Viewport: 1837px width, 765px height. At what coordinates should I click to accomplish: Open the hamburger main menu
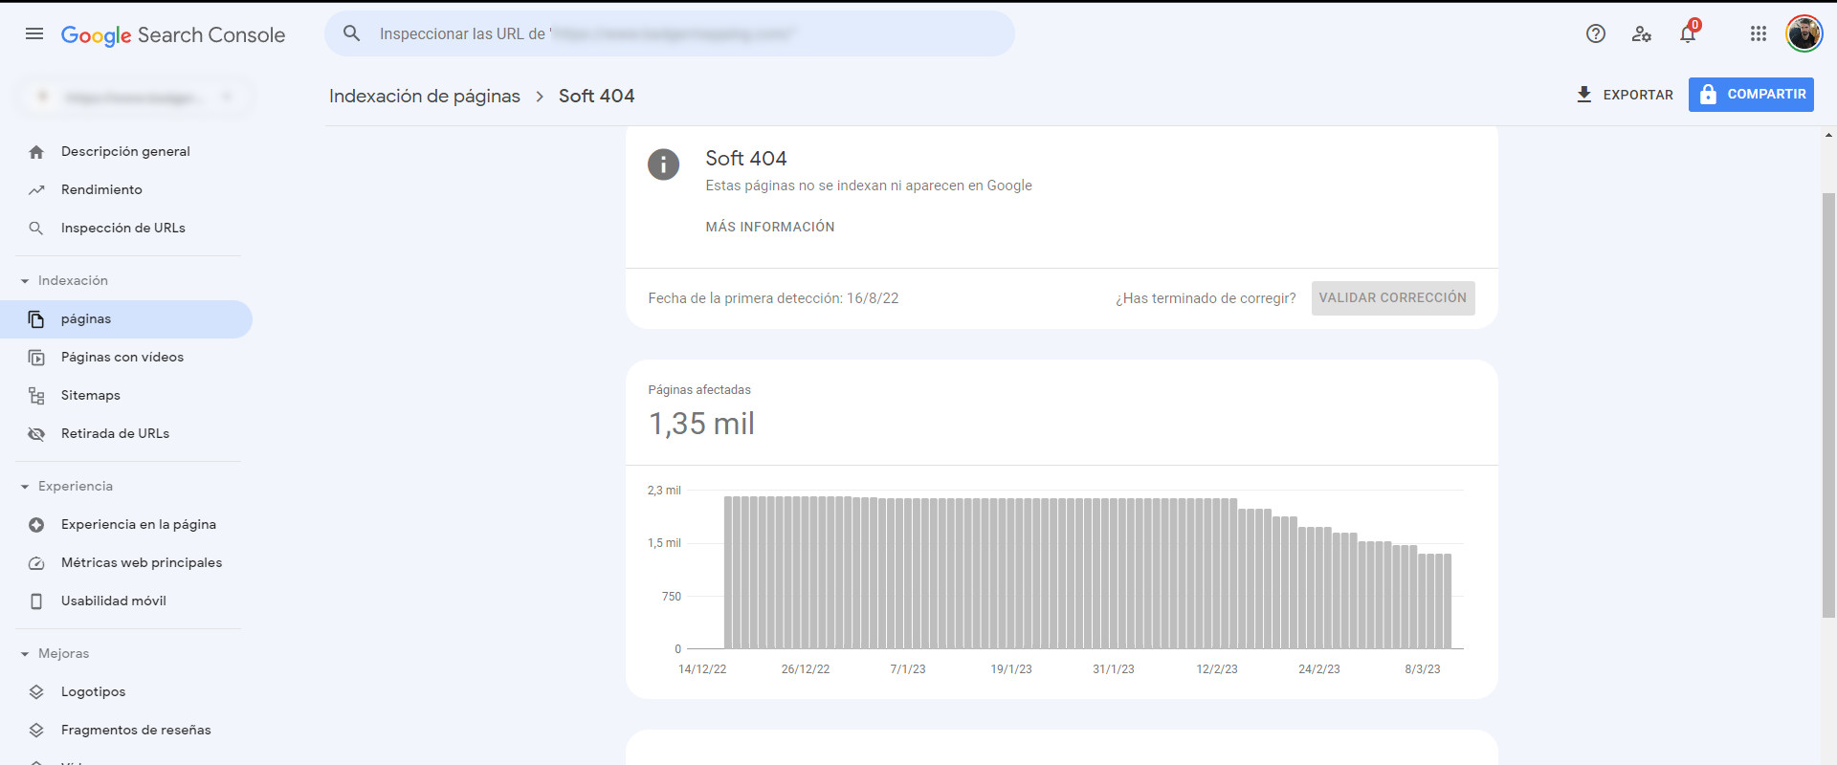34,34
